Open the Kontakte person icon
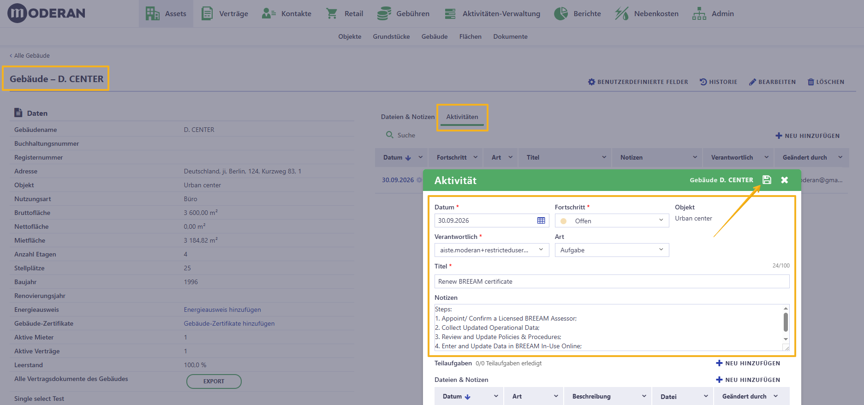Image resolution: width=864 pixels, height=405 pixels. pyautogui.click(x=268, y=13)
